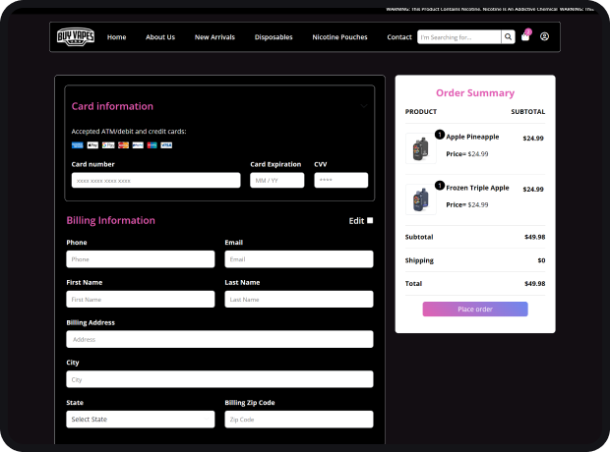Click the Card information heading

point(112,106)
